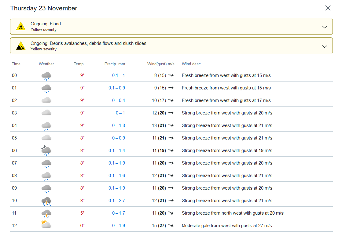Click the partly sunny icon at 12

46,225
